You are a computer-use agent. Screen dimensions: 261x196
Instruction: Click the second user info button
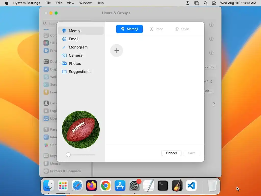[211, 39]
